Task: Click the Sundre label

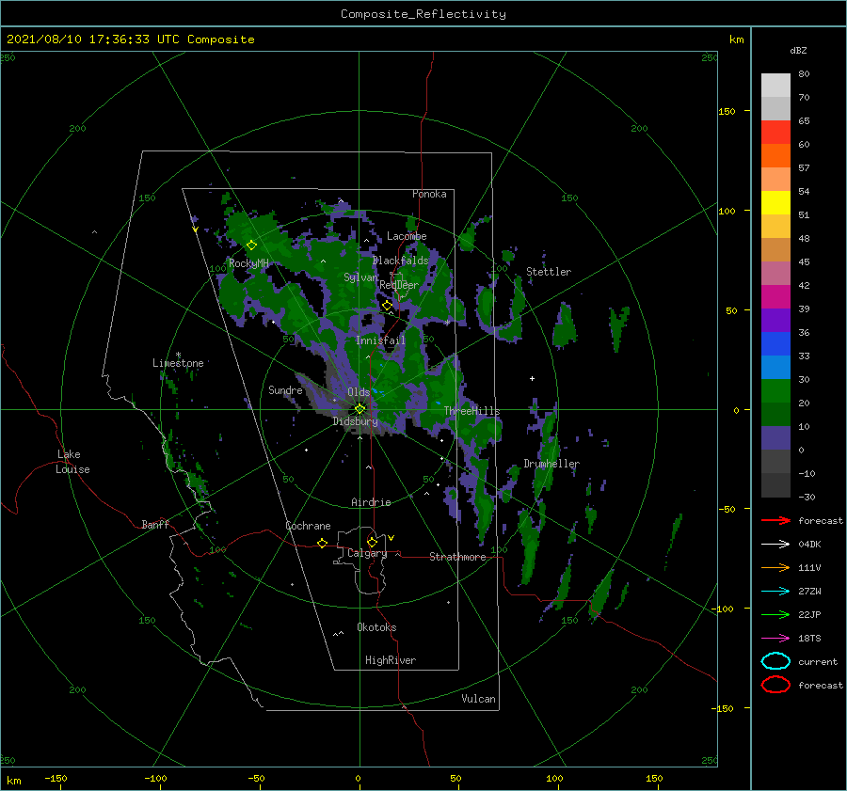Action: tap(285, 389)
